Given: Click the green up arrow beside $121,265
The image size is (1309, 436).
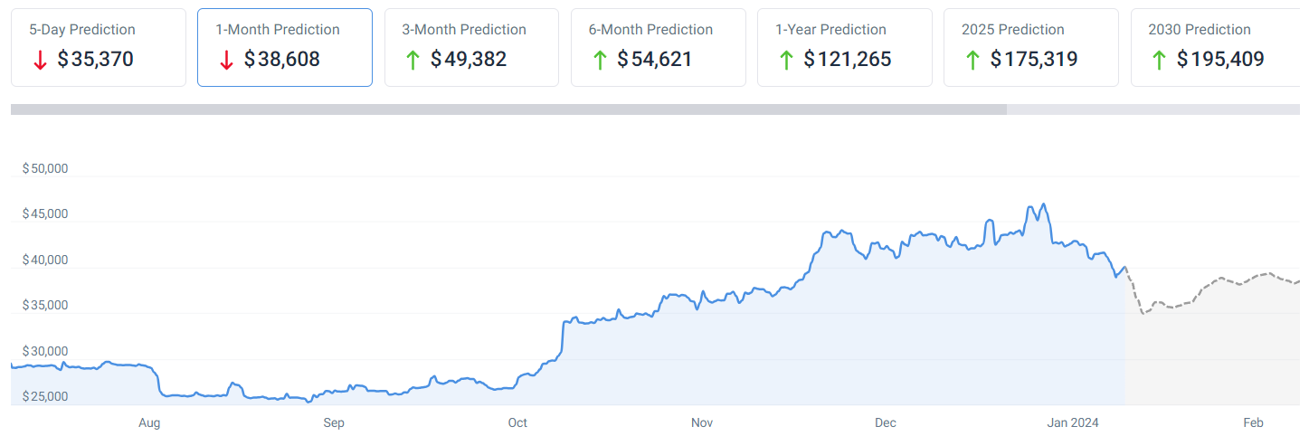Looking at the screenshot, I should click(x=786, y=61).
